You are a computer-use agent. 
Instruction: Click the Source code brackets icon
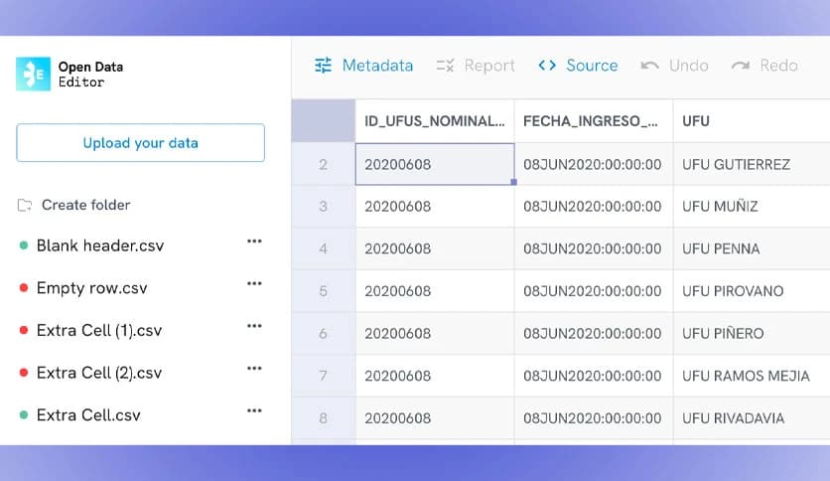tap(547, 66)
